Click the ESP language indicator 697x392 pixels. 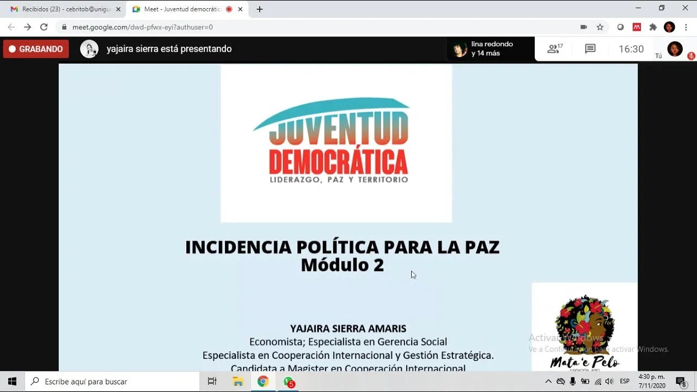click(x=625, y=382)
